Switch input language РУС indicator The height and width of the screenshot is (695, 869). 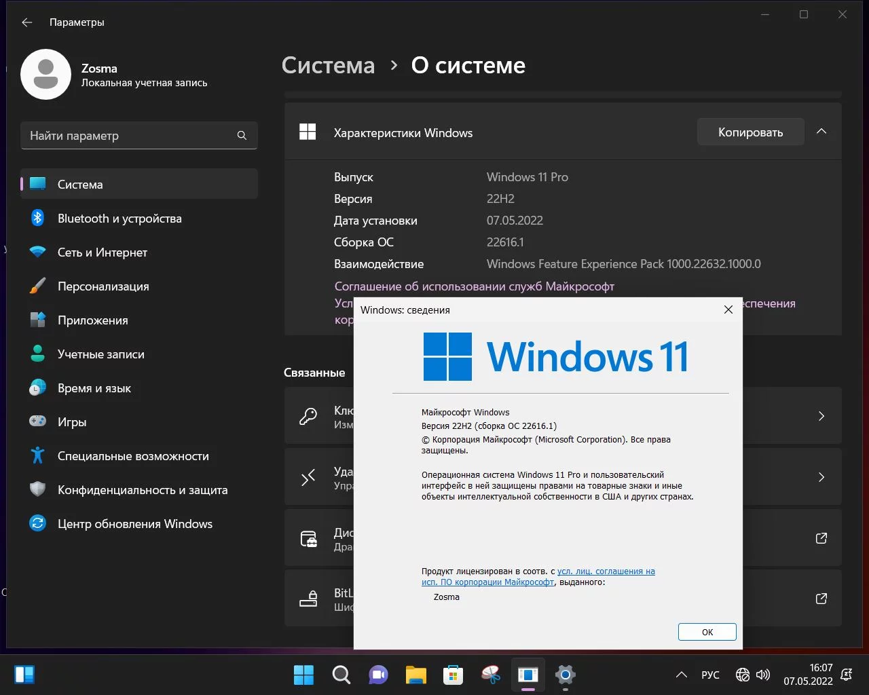pyautogui.click(x=710, y=675)
